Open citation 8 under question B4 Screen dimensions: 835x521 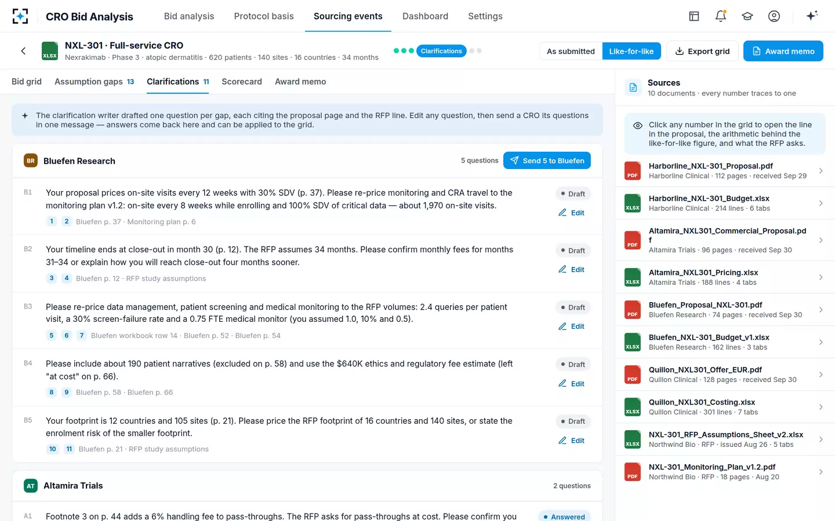tap(52, 392)
